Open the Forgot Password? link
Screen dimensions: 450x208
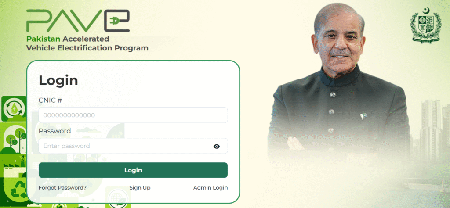[62, 188]
